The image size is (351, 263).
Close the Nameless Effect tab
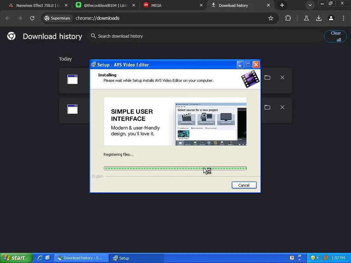(x=66, y=5)
